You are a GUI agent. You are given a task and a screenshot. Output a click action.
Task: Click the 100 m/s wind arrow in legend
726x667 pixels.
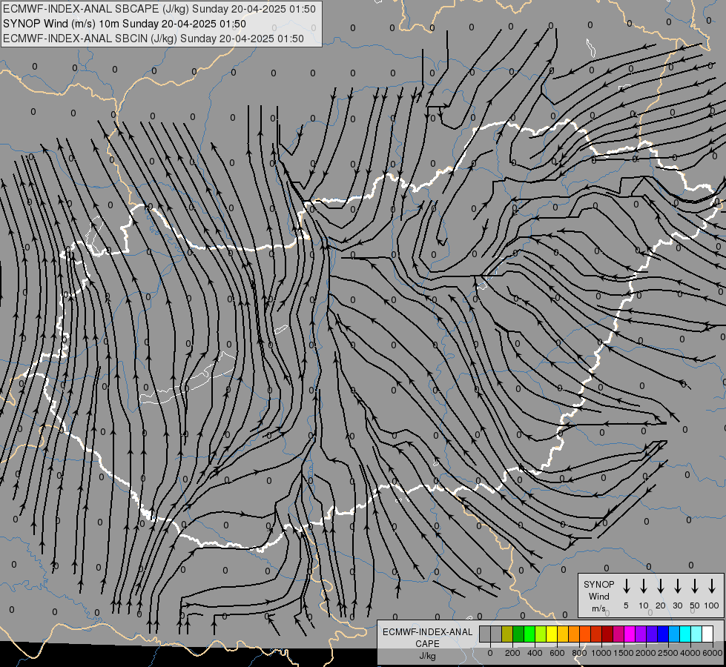click(x=712, y=585)
